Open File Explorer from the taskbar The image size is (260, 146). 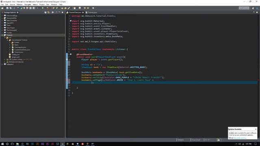point(17,144)
